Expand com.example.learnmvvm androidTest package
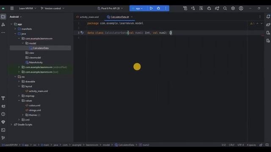The height and width of the screenshot is (152, 271). pos(19,67)
